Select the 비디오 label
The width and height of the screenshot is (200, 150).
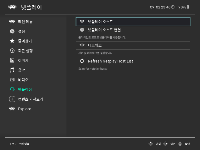(x=23, y=80)
